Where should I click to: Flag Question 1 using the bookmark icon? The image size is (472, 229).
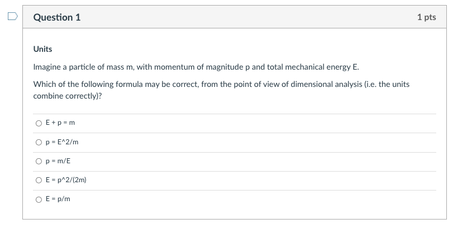click(x=13, y=16)
